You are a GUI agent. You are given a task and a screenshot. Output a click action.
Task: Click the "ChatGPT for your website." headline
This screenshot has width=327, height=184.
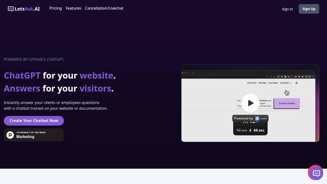[x=60, y=75]
